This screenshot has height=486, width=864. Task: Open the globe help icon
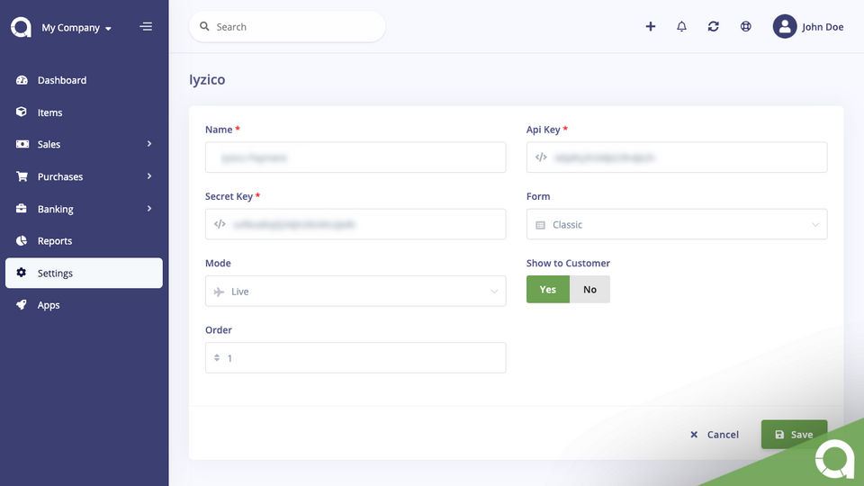(x=746, y=27)
